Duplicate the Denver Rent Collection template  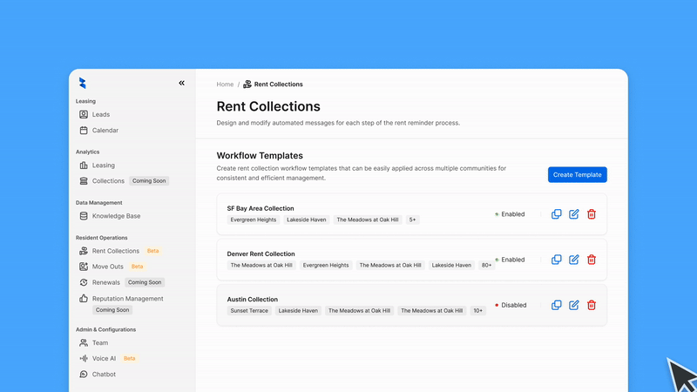point(556,260)
